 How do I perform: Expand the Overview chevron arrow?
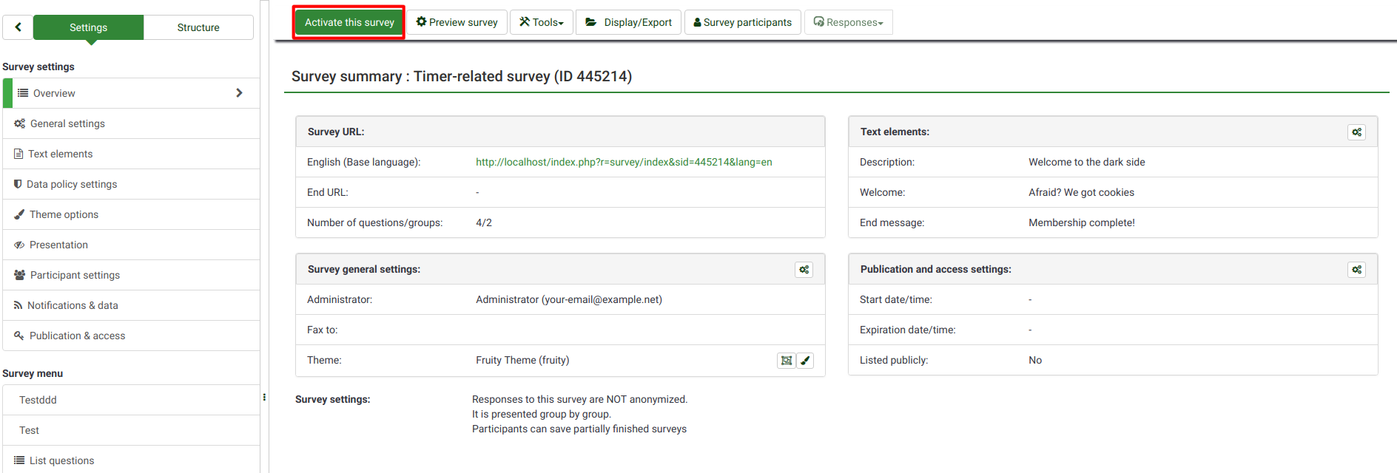[x=239, y=93]
